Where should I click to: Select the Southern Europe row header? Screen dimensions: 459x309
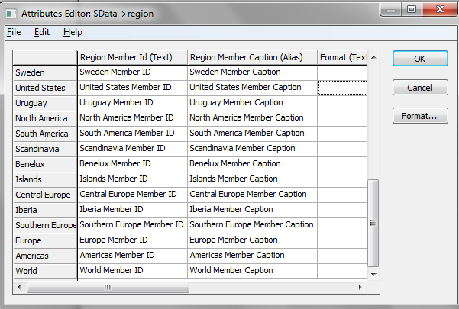coord(45,225)
